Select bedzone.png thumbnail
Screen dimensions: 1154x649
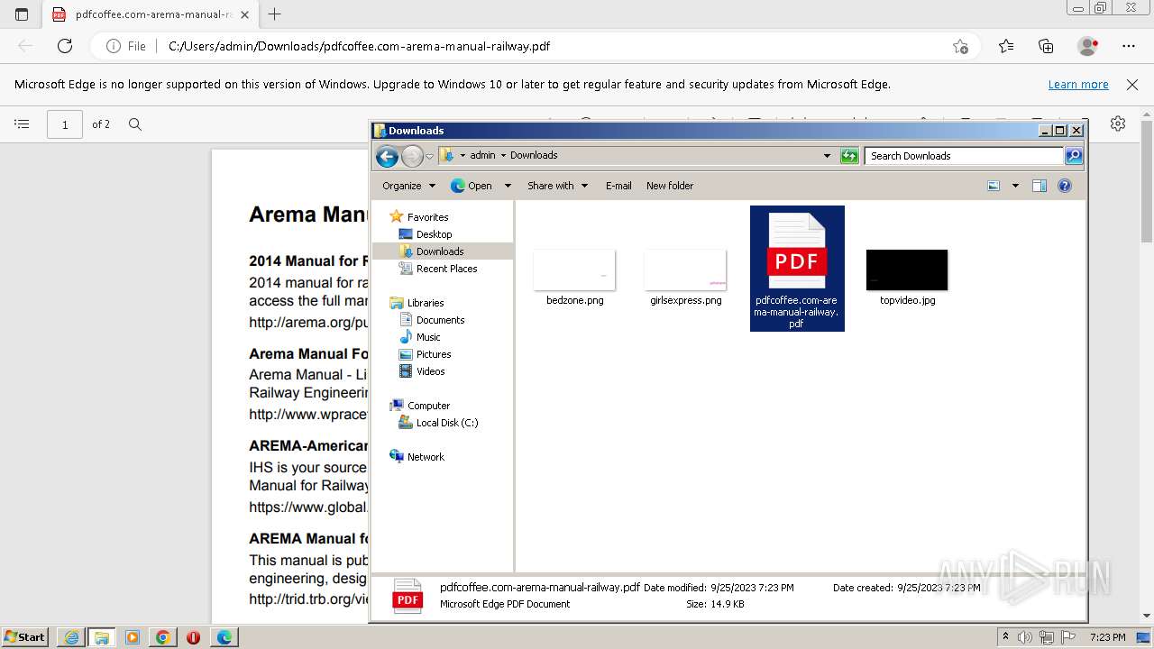coord(574,270)
